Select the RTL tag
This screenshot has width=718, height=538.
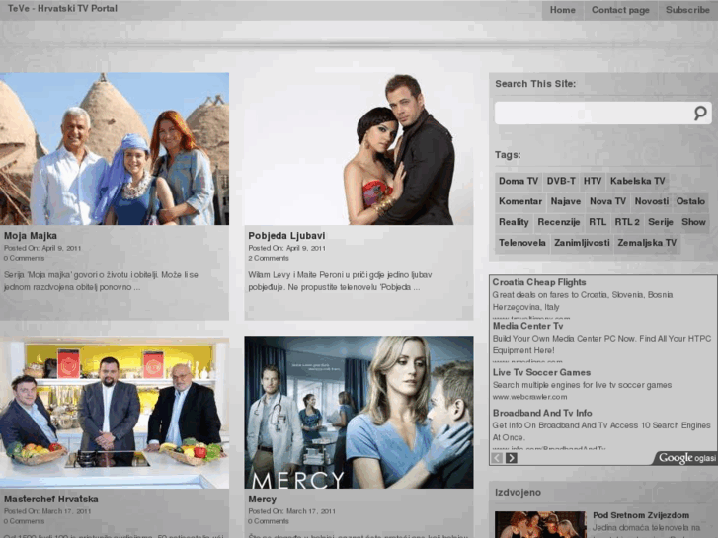click(x=598, y=222)
